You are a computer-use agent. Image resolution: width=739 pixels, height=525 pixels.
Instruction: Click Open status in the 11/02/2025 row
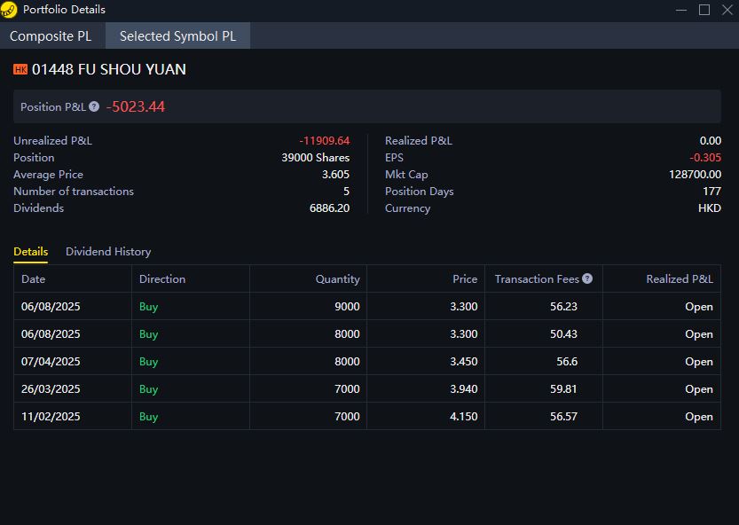tap(699, 417)
